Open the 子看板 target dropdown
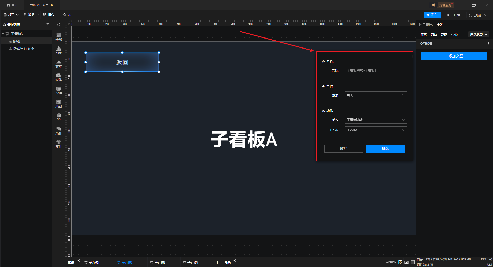This screenshot has height=267, width=493. coord(376,130)
